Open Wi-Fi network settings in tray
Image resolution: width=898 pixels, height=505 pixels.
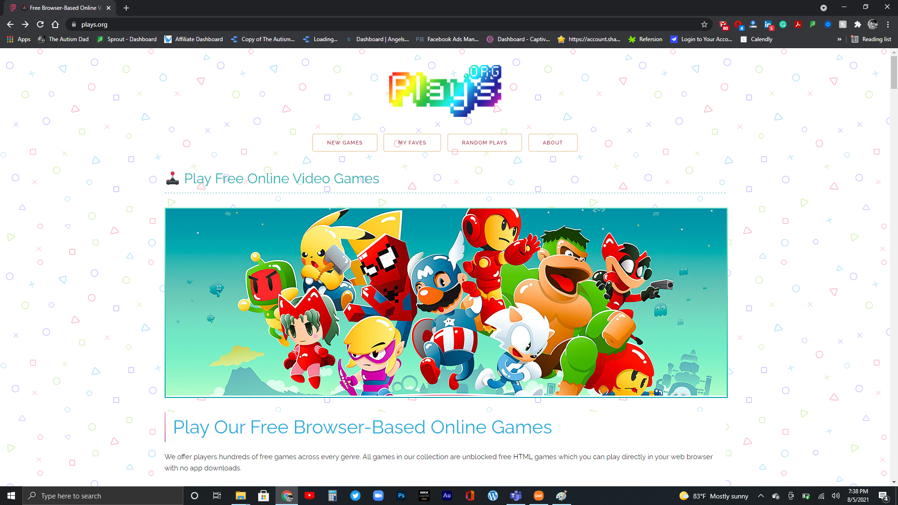821,496
